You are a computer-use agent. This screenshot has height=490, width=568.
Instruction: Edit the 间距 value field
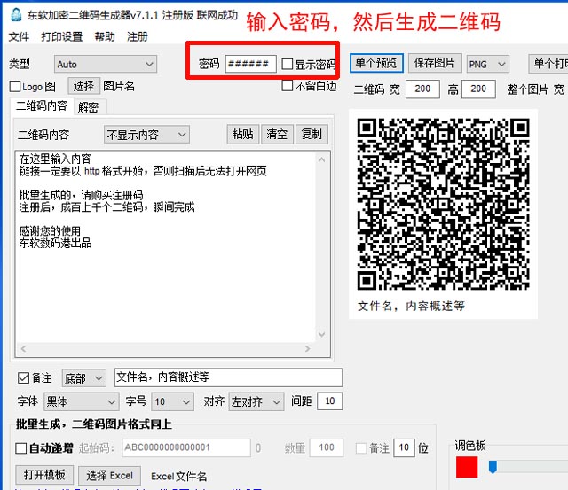(x=329, y=401)
